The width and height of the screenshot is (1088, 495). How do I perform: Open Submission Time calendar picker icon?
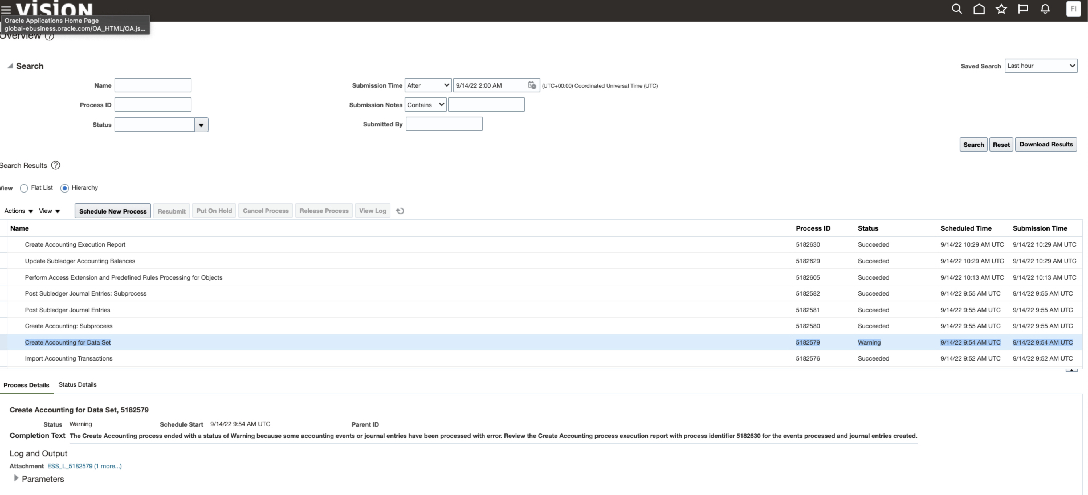coord(532,85)
